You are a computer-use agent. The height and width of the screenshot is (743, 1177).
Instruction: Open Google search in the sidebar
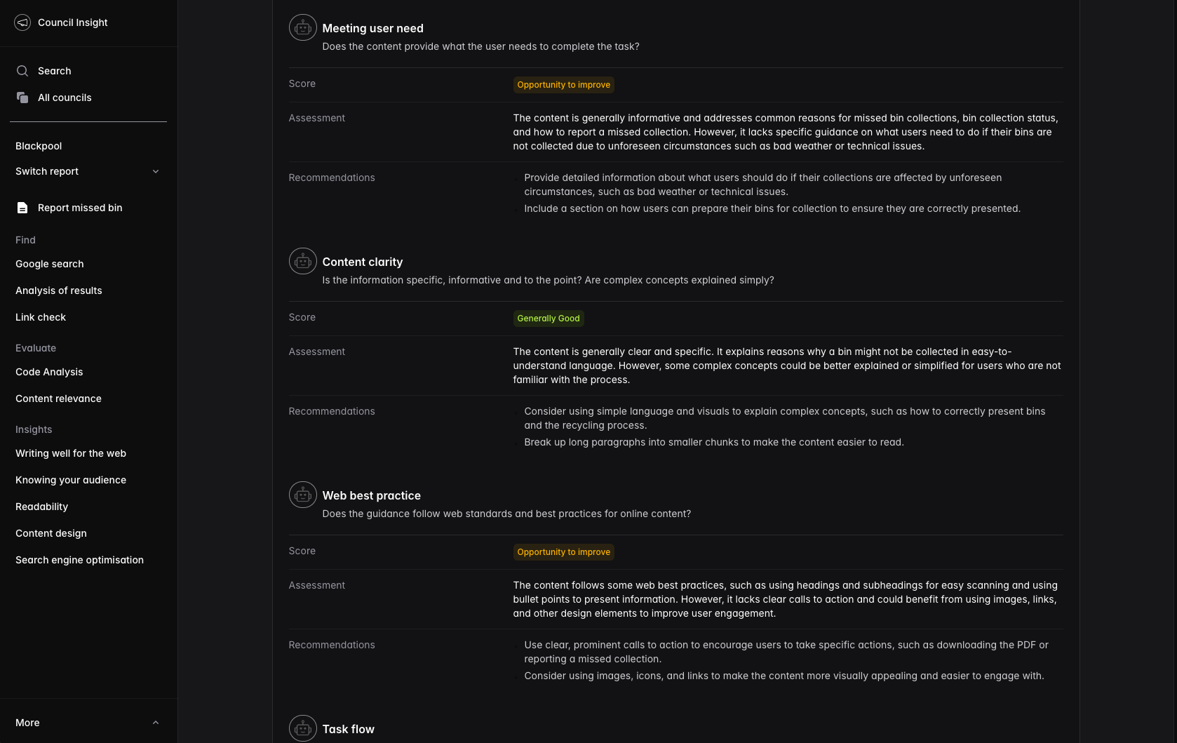[50, 264]
